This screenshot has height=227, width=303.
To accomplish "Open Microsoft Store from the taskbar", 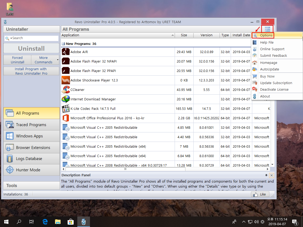I will click(x=70, y=221).
